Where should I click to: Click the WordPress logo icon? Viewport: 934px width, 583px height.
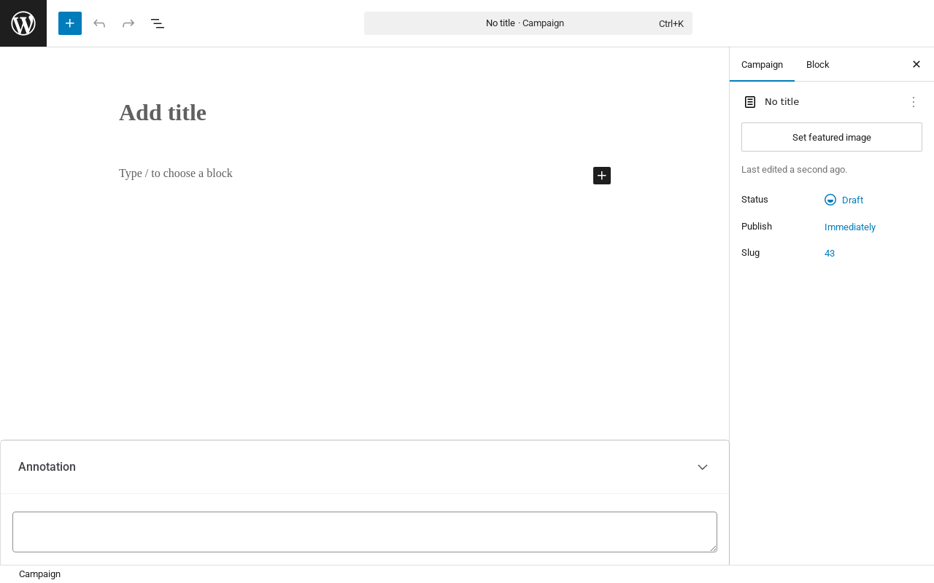[x=23, y=23]
